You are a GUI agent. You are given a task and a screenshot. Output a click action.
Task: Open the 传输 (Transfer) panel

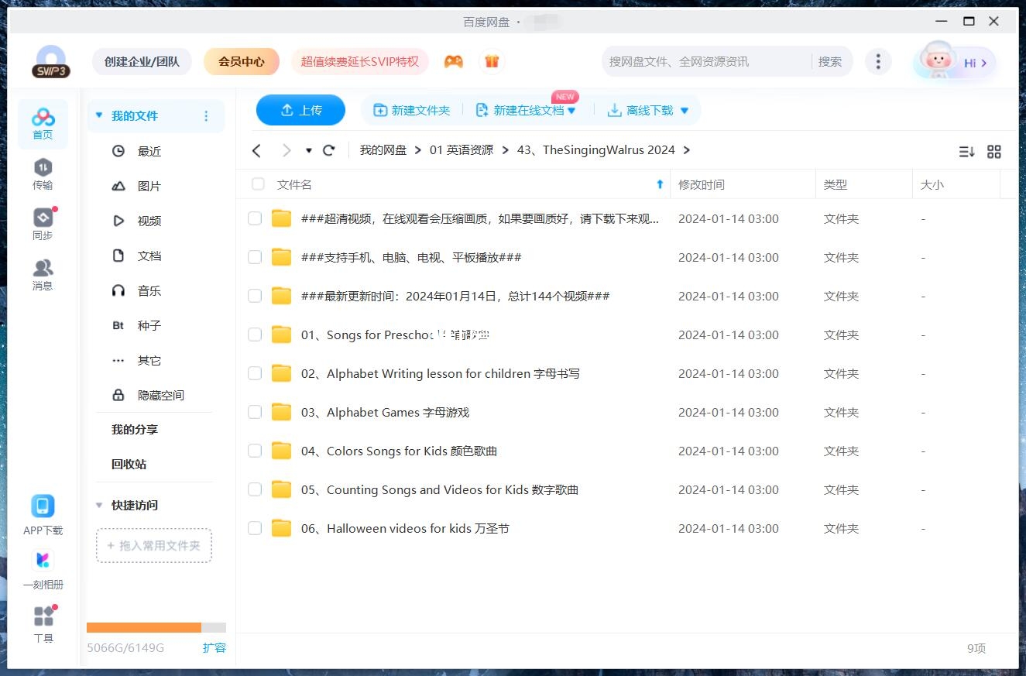(43, 174)
